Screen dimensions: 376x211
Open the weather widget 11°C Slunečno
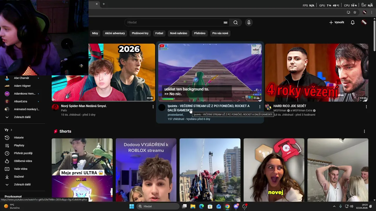click(12, 206)
